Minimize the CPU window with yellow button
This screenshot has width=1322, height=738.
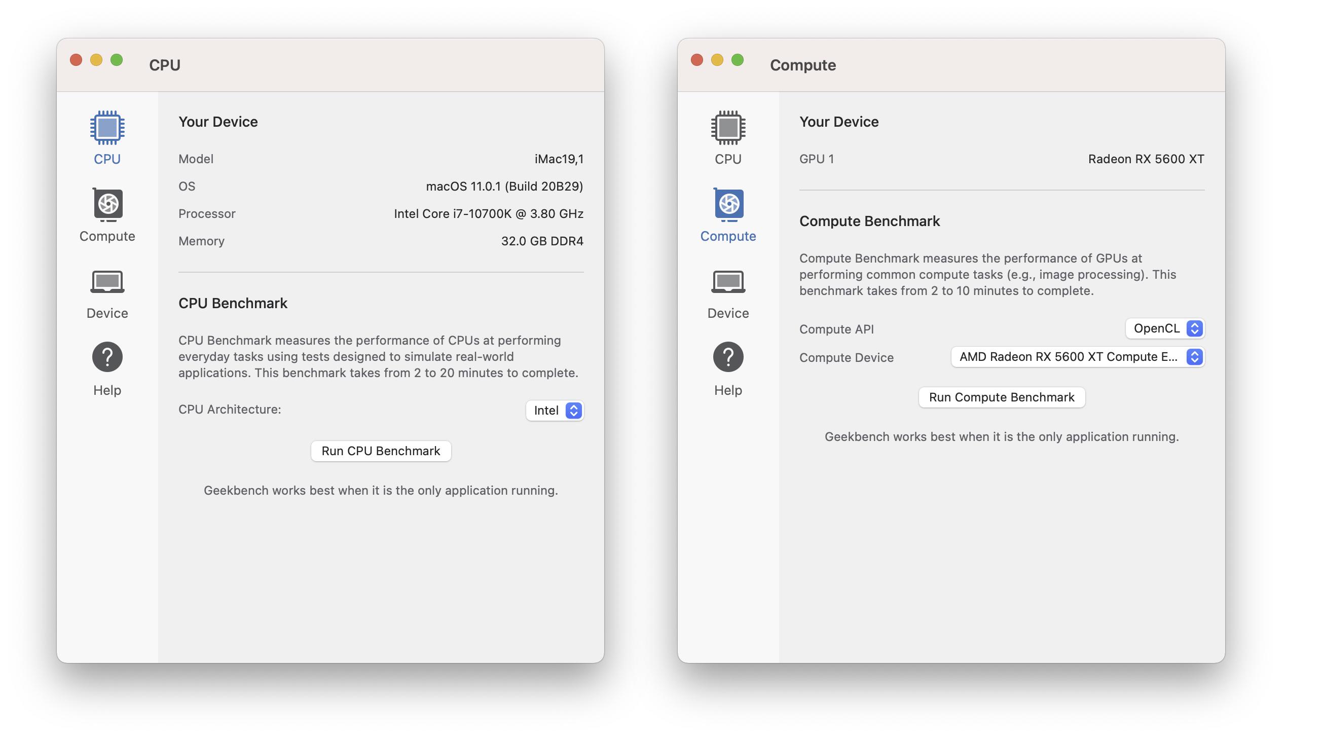pyautogui.click(x=96, y=60)
